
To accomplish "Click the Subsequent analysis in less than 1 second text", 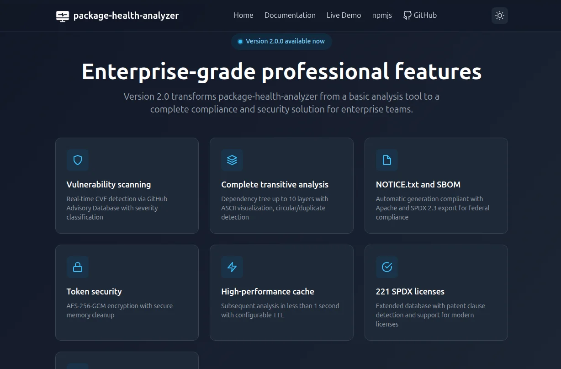I will [x=280, y=310].
